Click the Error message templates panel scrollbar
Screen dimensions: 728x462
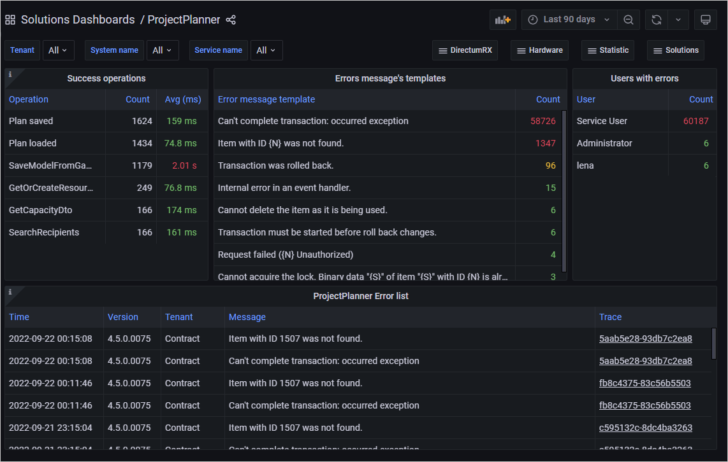[x=564, y=191]
